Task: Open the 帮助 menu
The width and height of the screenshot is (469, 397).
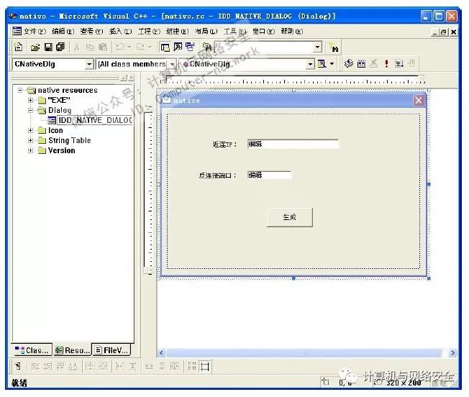Action: pos(292,31)
